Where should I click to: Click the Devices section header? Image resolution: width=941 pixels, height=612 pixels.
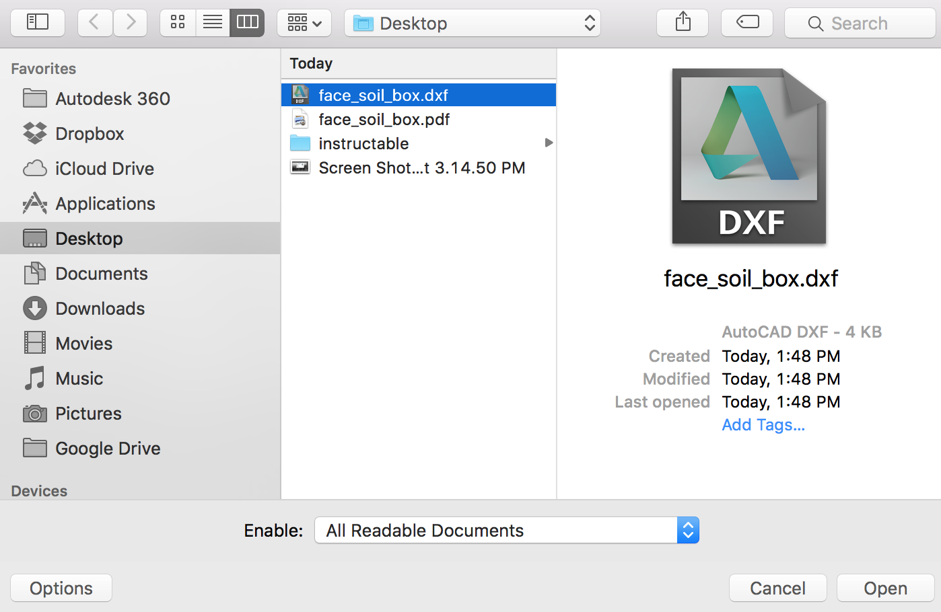coord(39,491)
